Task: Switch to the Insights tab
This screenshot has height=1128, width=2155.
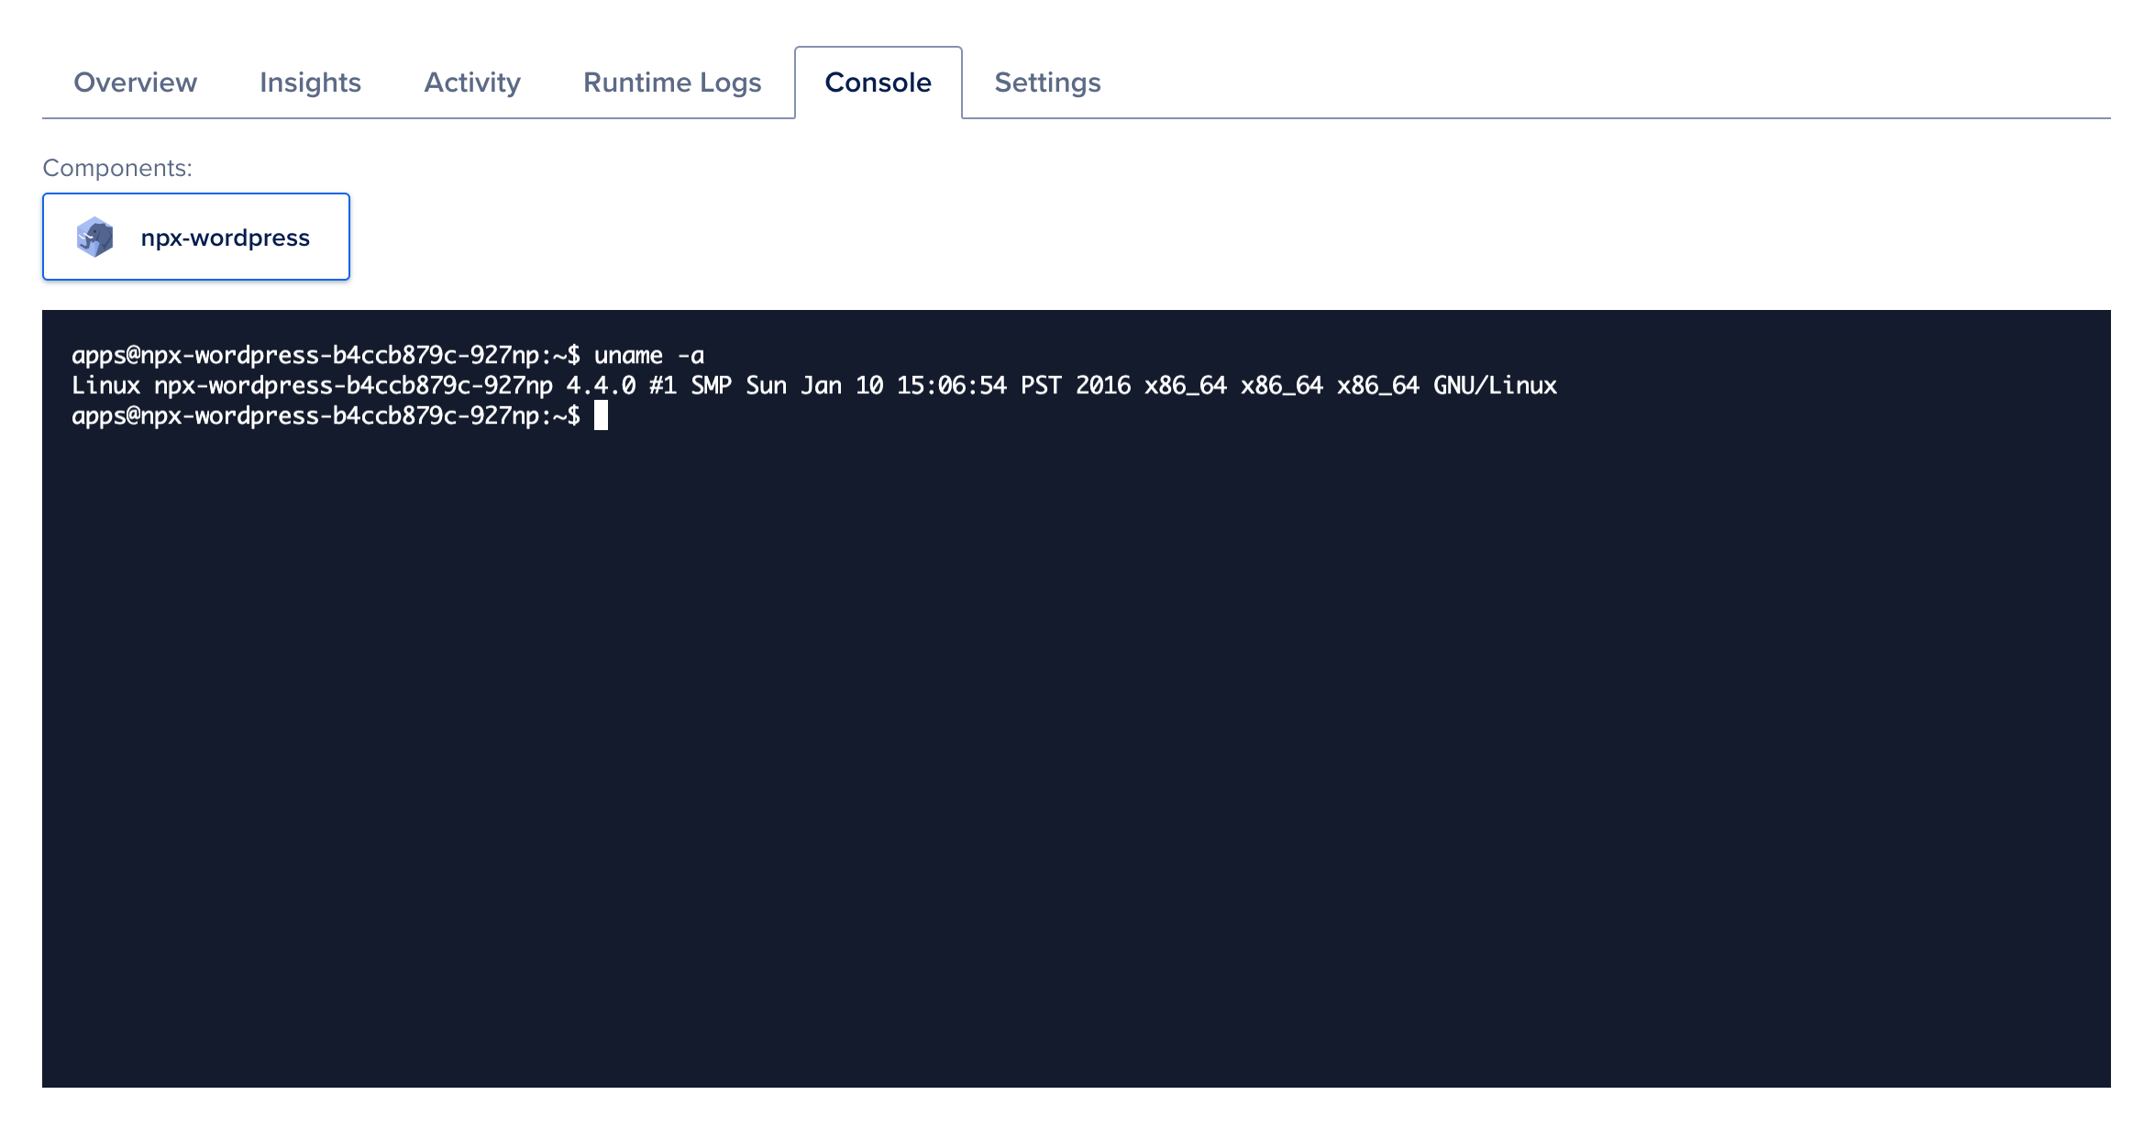Action: (x=310, y=83)
